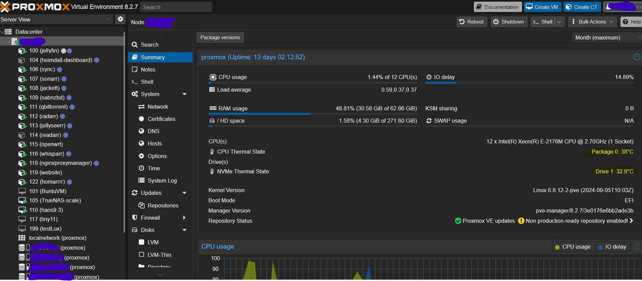642x281 pixels.
Task: Collapse the redacted proxmox node in tree
Action: pyautogui.click(x=9, y=42)
